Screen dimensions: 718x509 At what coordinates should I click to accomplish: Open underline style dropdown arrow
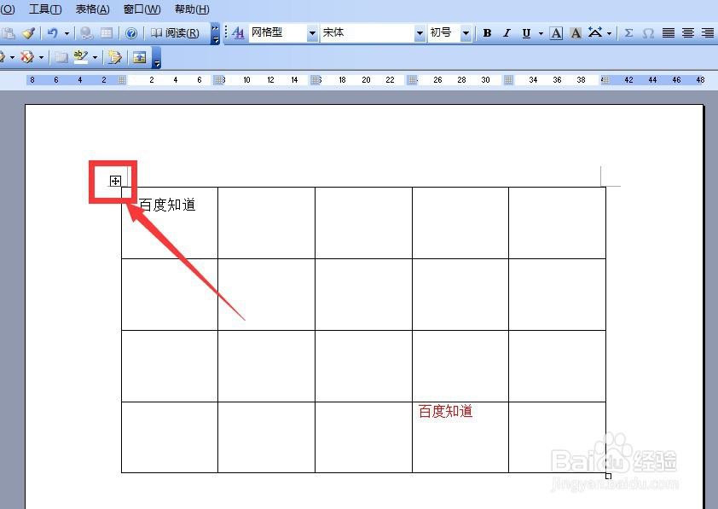tap(541, 33)
